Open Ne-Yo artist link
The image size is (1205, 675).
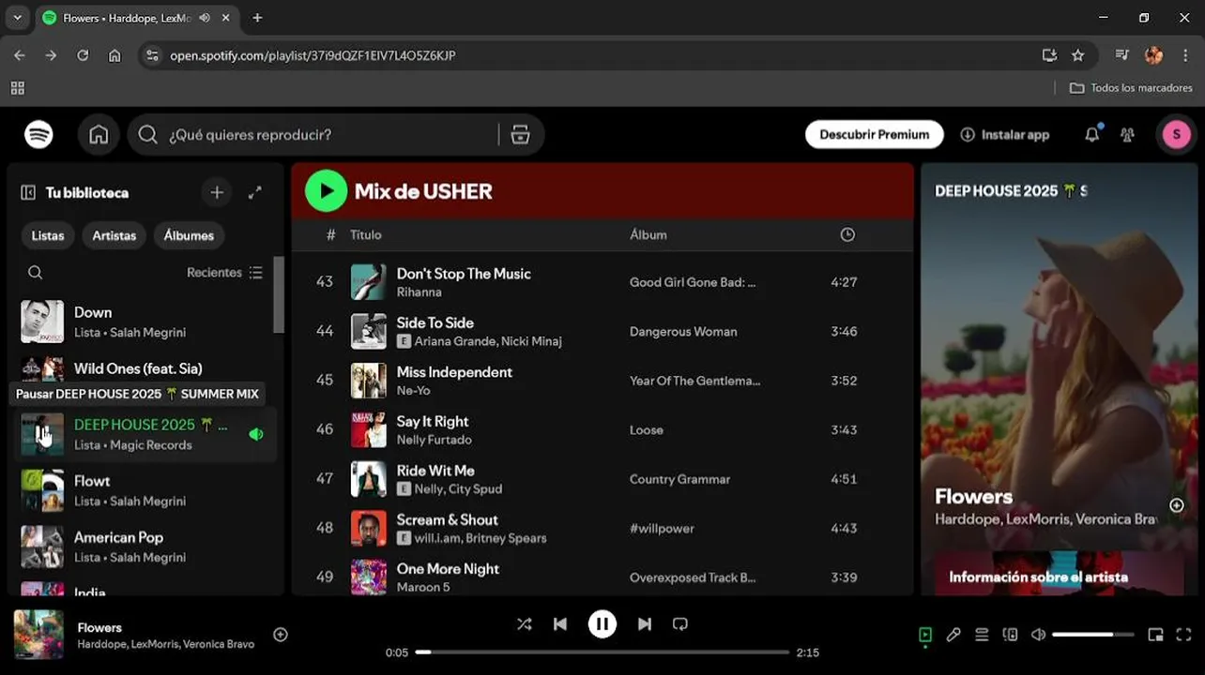tap(414, 391)
